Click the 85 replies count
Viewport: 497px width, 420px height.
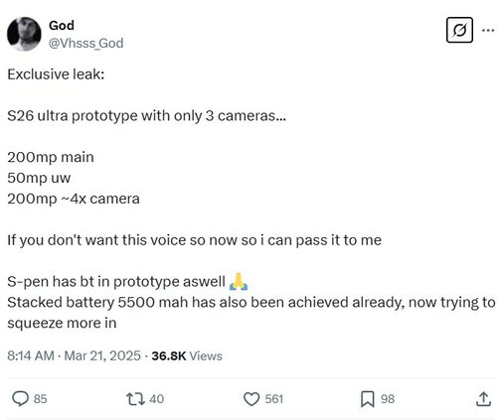pos(40,399)
